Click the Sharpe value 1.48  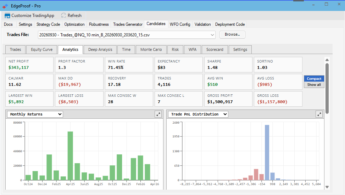(212, 67)
